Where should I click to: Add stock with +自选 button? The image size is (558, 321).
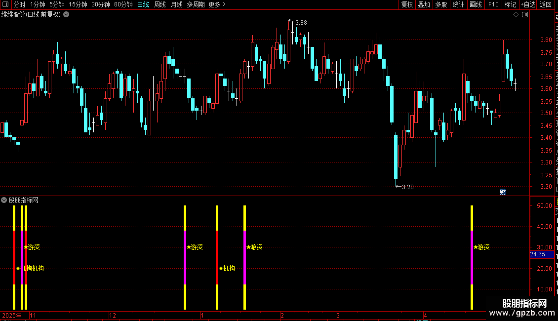528,4
